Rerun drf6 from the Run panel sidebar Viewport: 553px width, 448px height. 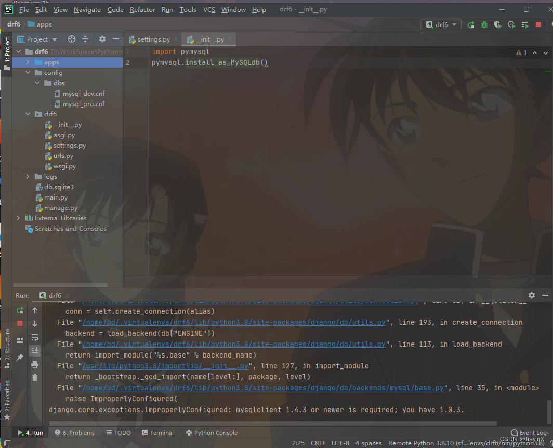pyautogui.click(x=20, y=310)
